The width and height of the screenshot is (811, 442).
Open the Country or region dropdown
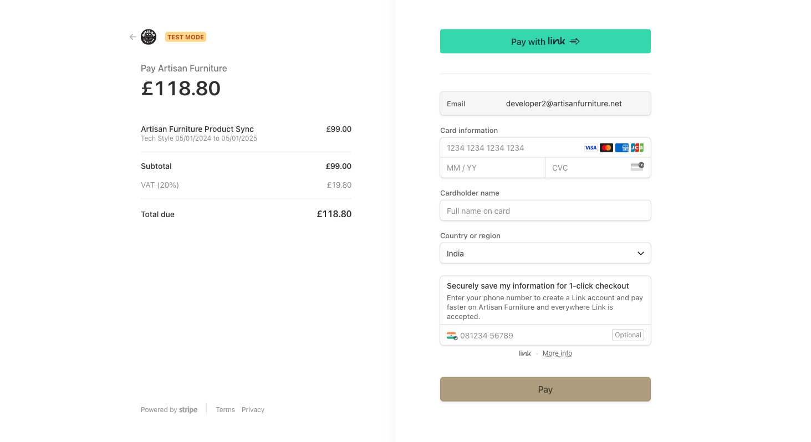click(538, 253)
